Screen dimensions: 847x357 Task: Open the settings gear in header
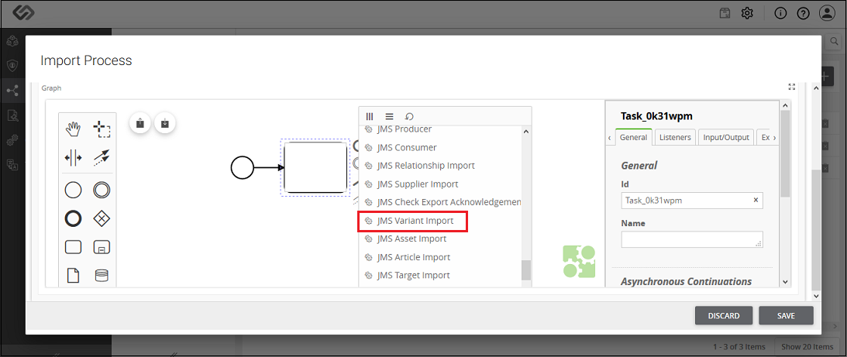[747, 13]
